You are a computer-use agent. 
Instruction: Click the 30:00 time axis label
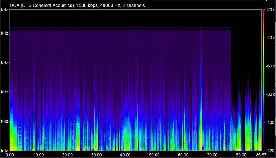click(x=97, y=155)
